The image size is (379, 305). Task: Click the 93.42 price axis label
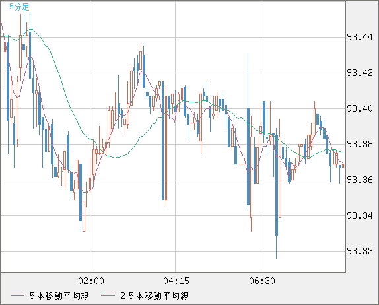360,73
